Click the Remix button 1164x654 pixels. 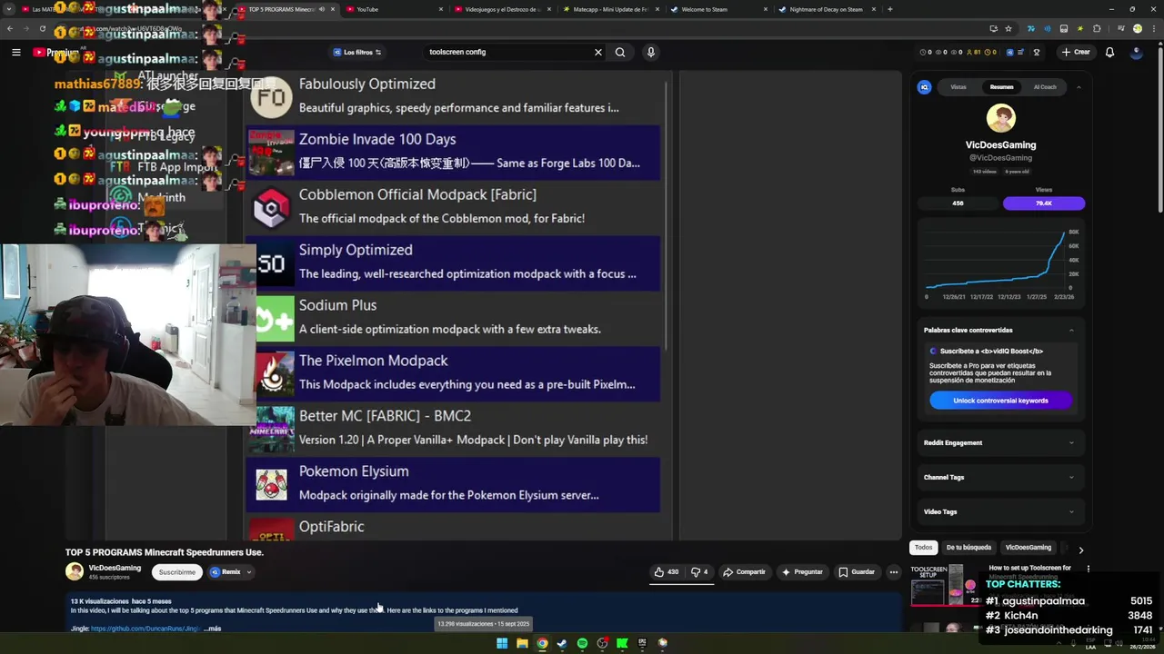[x=226, y=572]
